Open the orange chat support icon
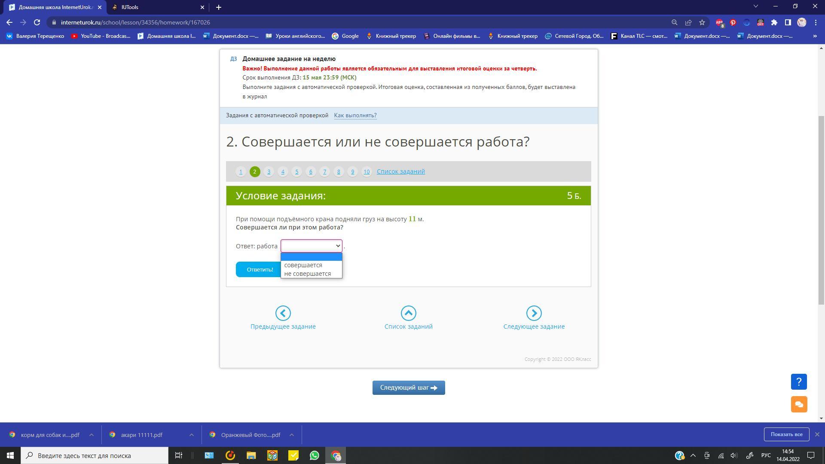 coord(799,404)
